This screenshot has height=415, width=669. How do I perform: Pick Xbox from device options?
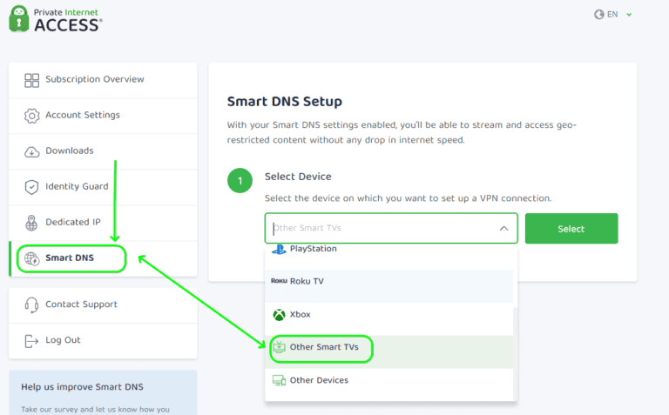(300, 315)
